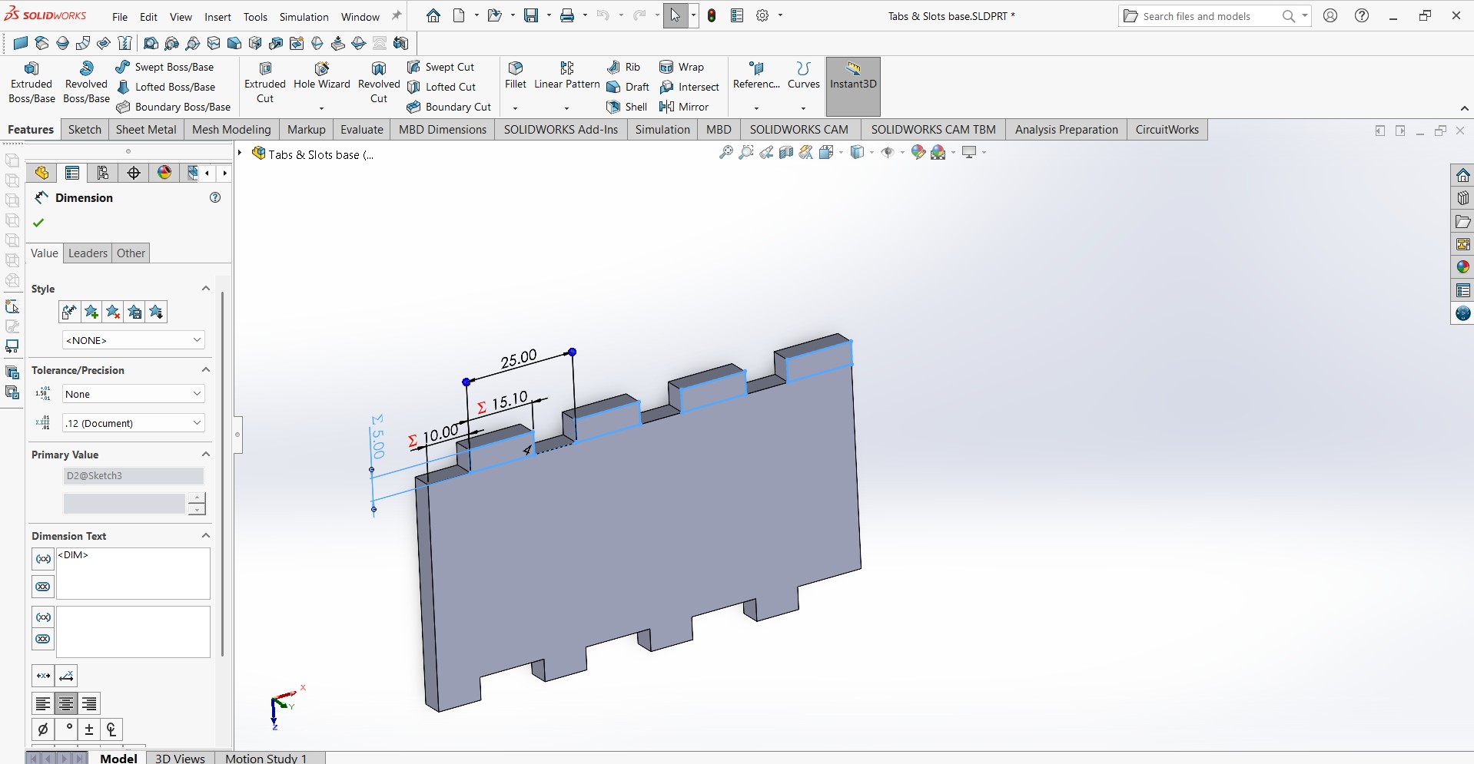The width and height of the screenshot is (1474, 764).
Task: Open Hole Wizard tool
Action: 322,77
